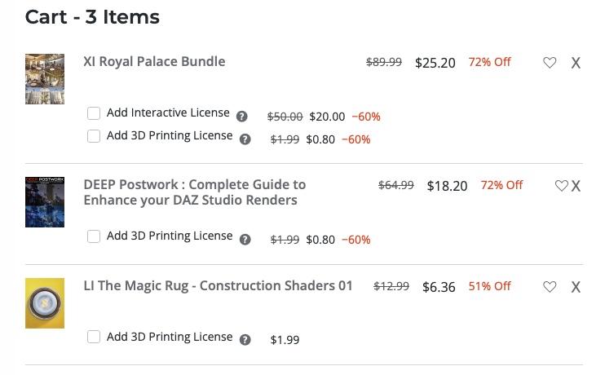
Task: Go to LI The Magic Rug product page
Action: click(x=218, y=285)
